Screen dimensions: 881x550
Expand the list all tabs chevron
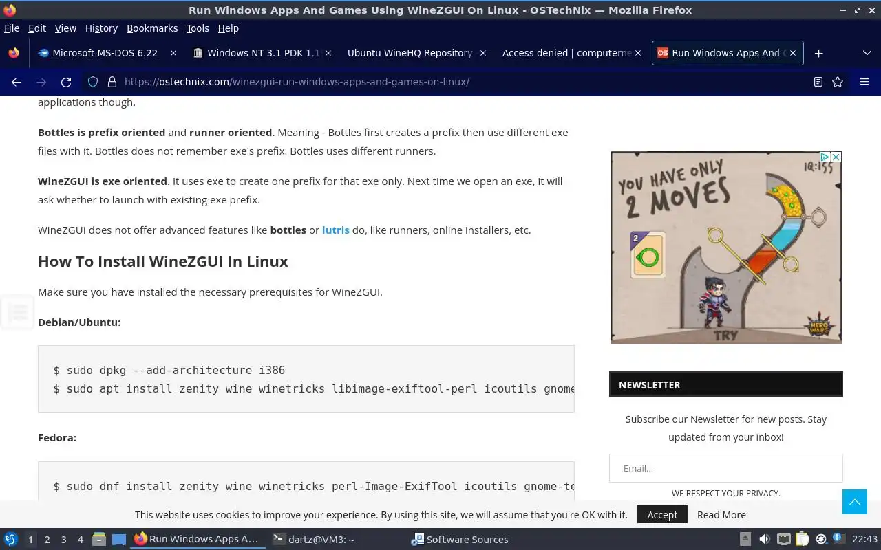867,53
